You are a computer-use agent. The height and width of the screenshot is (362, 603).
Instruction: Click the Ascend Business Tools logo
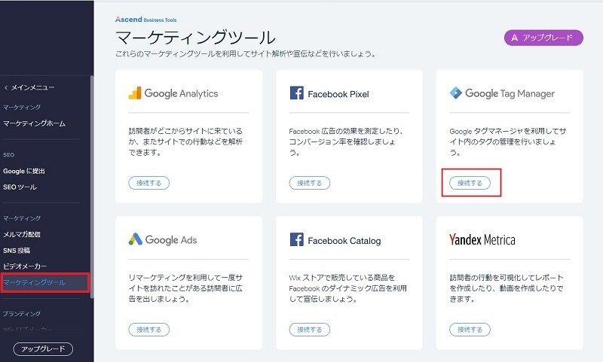coord(145,20)
